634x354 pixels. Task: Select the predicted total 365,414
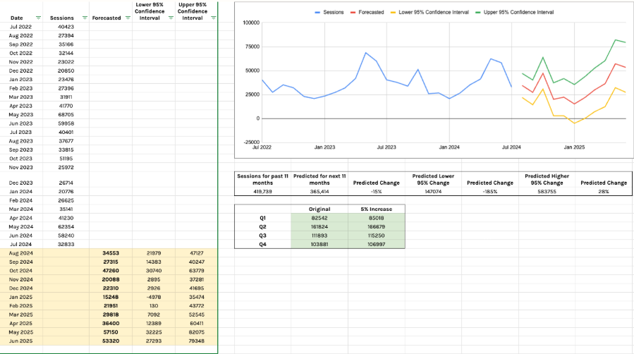(x=319, y=192)
